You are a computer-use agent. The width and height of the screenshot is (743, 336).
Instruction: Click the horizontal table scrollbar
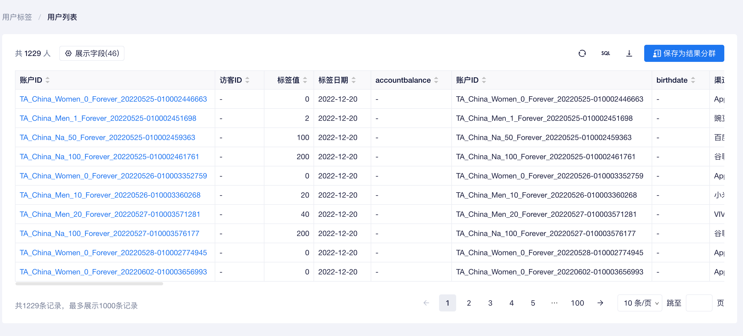click(x=89, y=284)
